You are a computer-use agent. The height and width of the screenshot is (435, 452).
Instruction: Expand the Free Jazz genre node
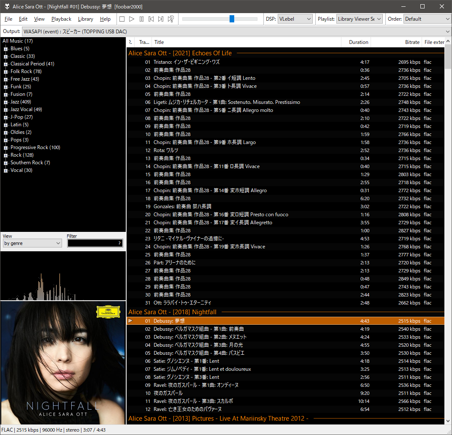click(x=5, y=79)
